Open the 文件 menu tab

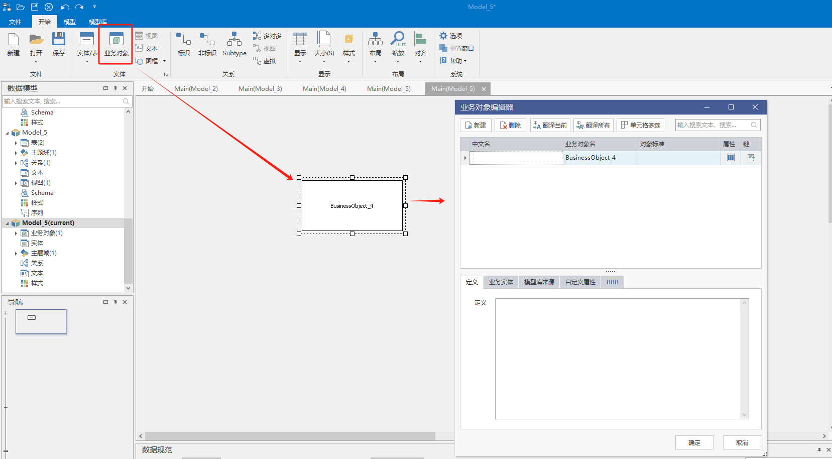point(15,22)
